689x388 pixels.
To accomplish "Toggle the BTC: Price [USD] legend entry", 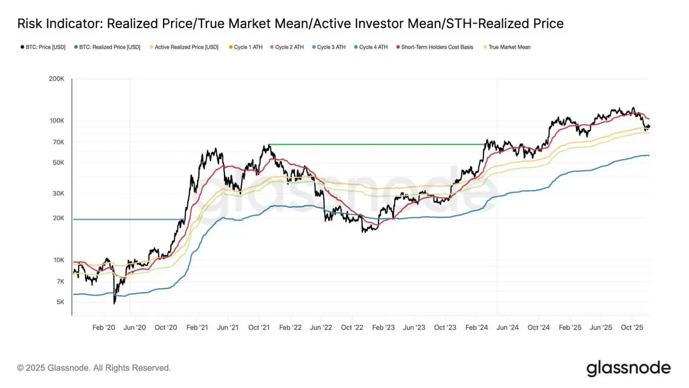I will [x=44, y=47].
